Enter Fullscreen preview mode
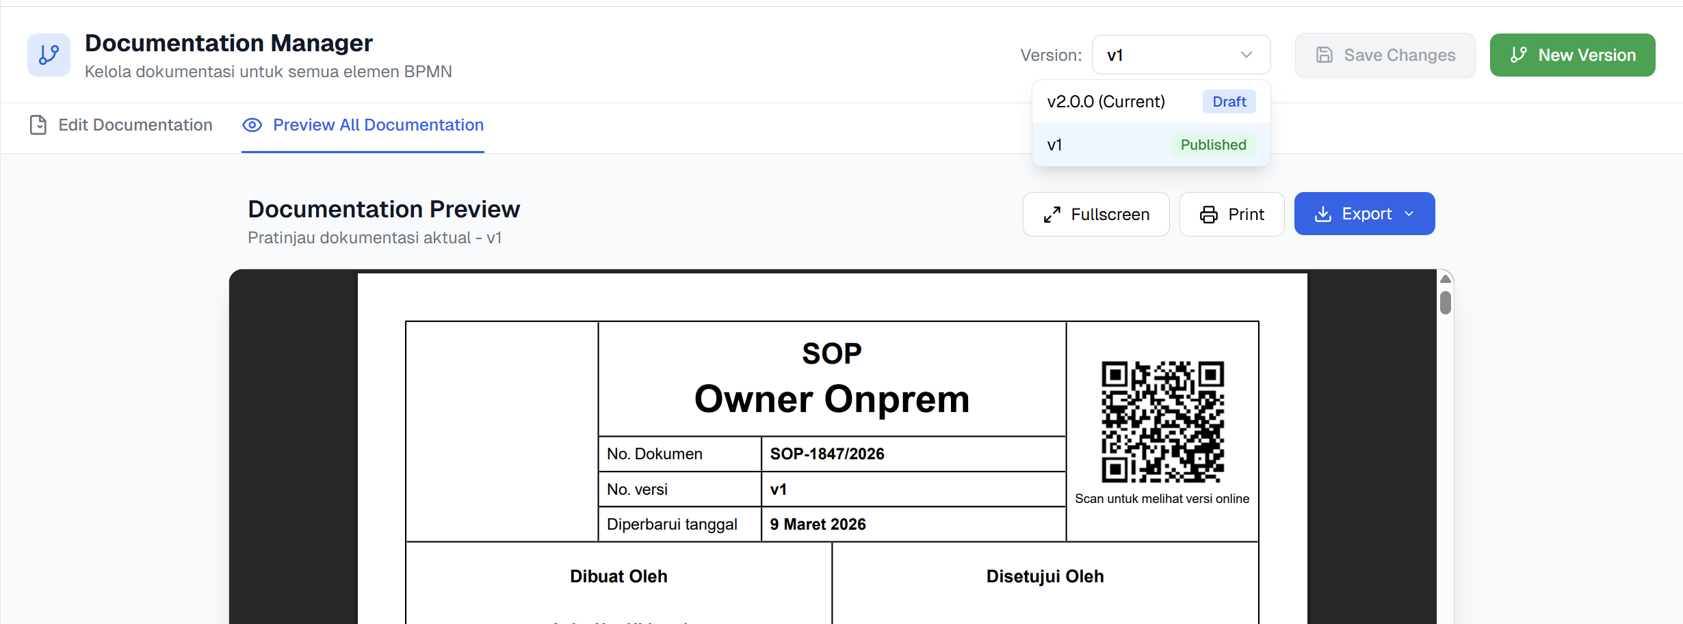This screenshot has width=1683, height=624. (1096, 215)
